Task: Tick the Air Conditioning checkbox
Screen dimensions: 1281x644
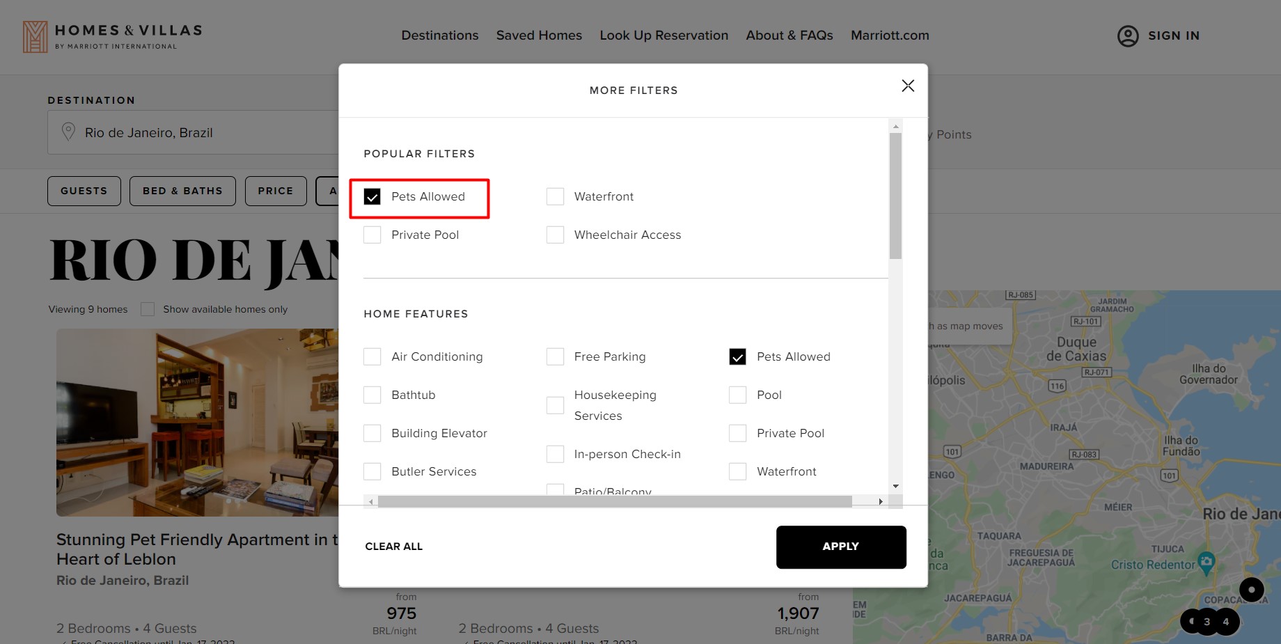Action: [372, 356]
